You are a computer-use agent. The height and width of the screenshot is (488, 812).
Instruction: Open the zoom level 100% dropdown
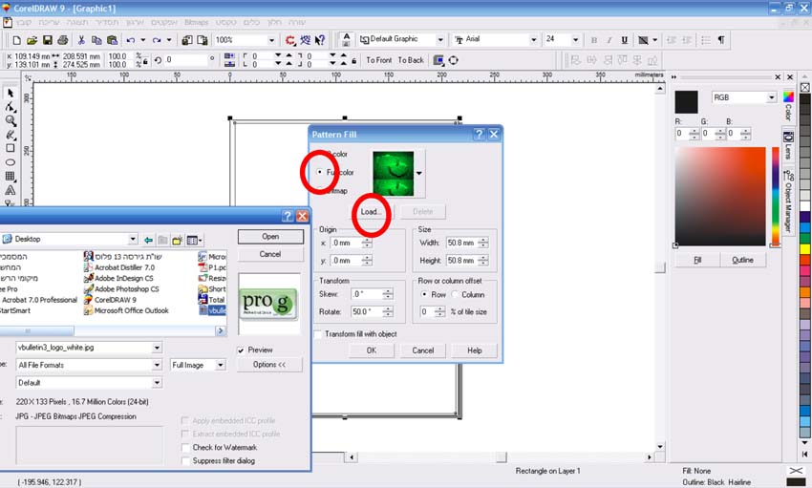(271, 40)
